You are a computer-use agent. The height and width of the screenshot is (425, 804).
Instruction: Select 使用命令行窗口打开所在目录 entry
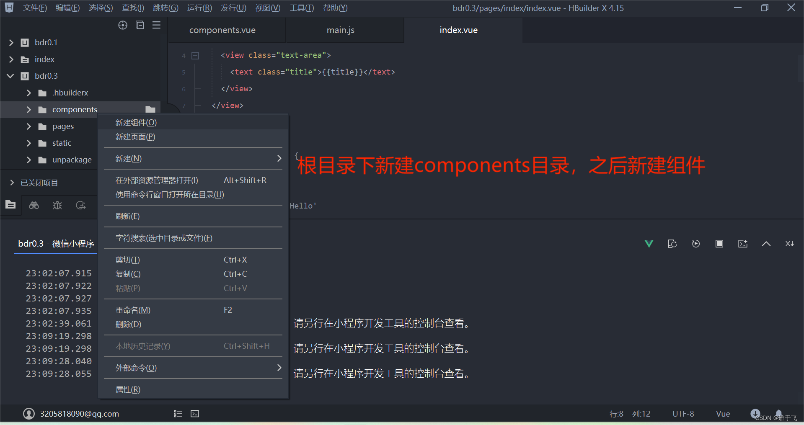(x=193, y=195)
